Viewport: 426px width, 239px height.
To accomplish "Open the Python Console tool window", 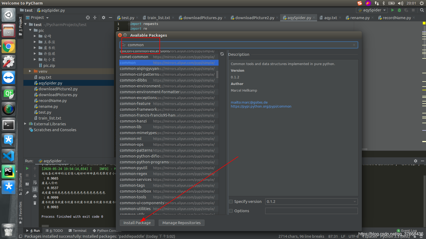I will point(107,231).
